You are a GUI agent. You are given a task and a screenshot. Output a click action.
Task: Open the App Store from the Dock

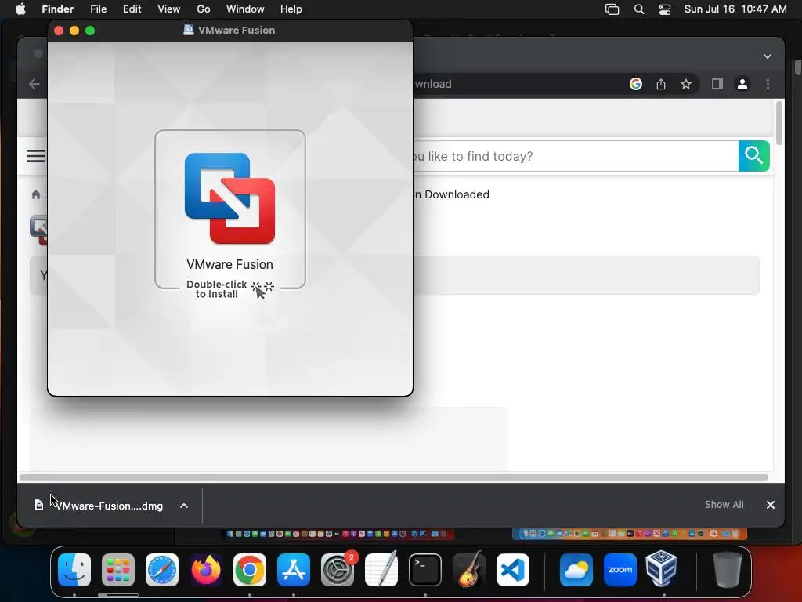tap(294, 570)
